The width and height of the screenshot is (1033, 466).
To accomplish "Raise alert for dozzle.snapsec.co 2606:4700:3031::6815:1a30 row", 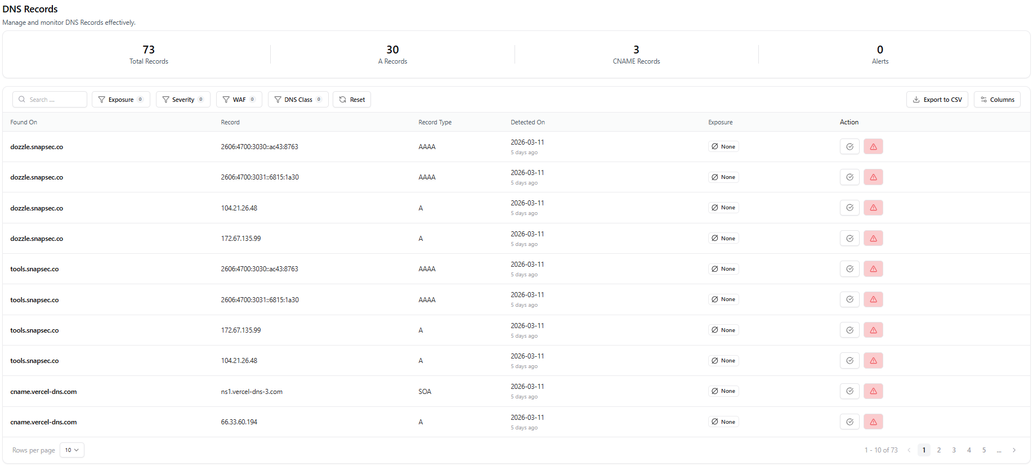I will click(x=873, y=177).
